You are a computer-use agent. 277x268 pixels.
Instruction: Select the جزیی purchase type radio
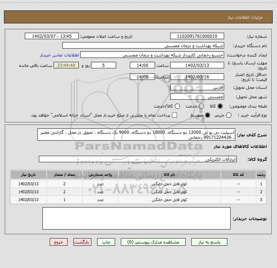pos(229,115)
